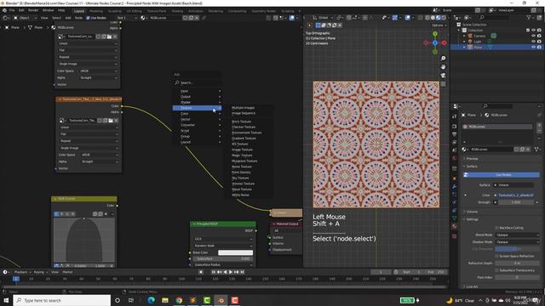Open Shadow Mode Opaque dropdown
545x306 pixels.
point(517,241)
